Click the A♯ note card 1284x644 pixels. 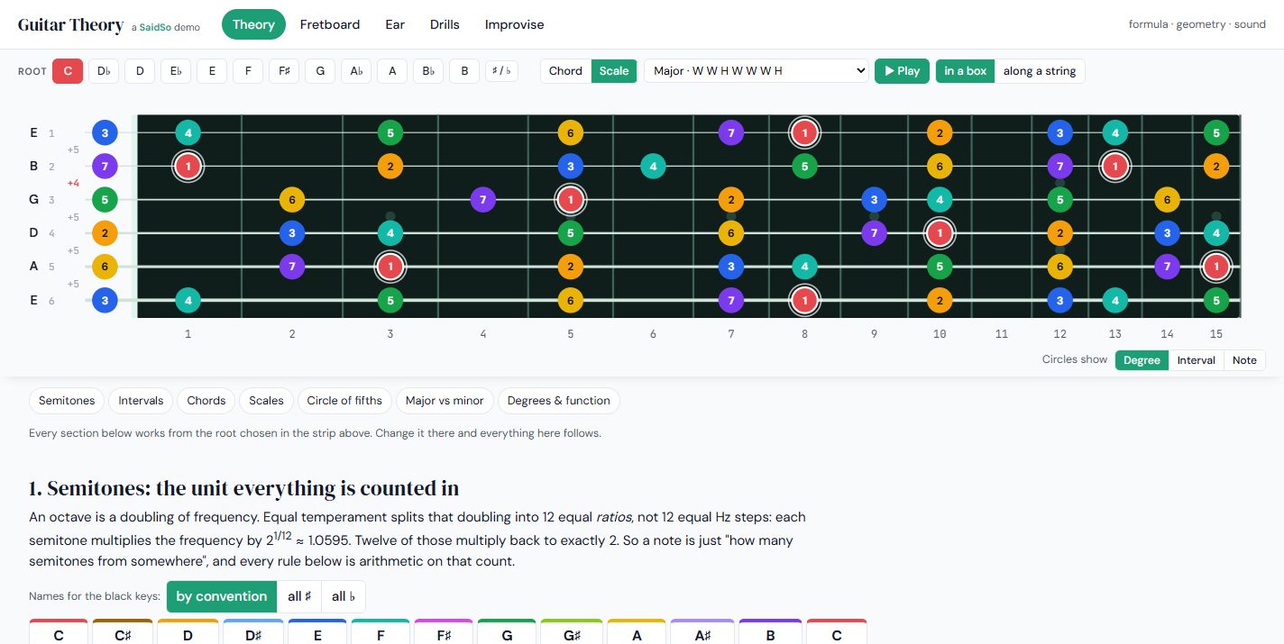702,632
